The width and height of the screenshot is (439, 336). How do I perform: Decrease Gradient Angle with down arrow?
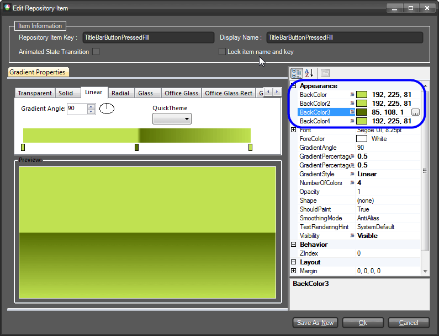(91, 111)
